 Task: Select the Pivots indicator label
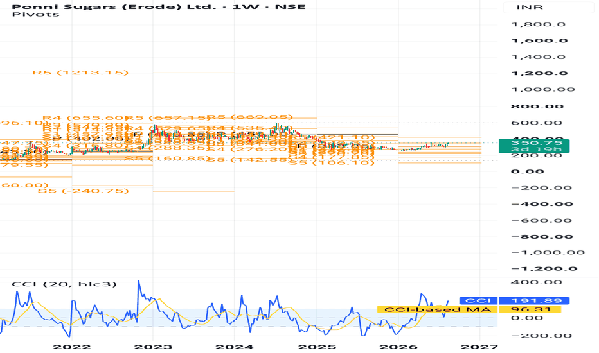(x=35, y=15)
